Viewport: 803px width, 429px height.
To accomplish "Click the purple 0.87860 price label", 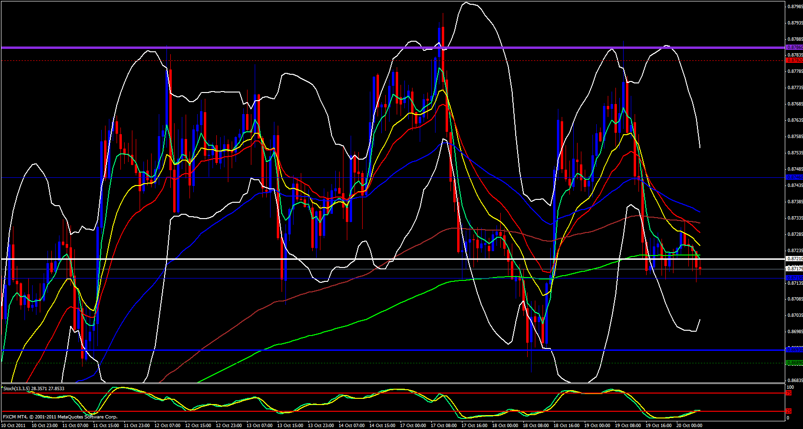I will [794, 47].
